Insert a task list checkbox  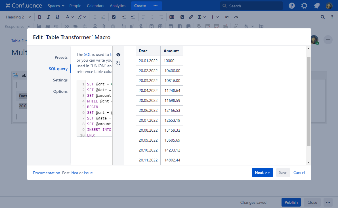(x=114, y=17)
